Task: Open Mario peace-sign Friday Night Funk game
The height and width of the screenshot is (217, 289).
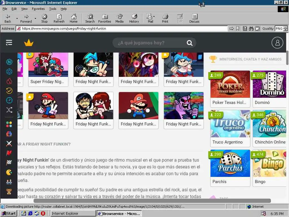Action: (48, 110)
